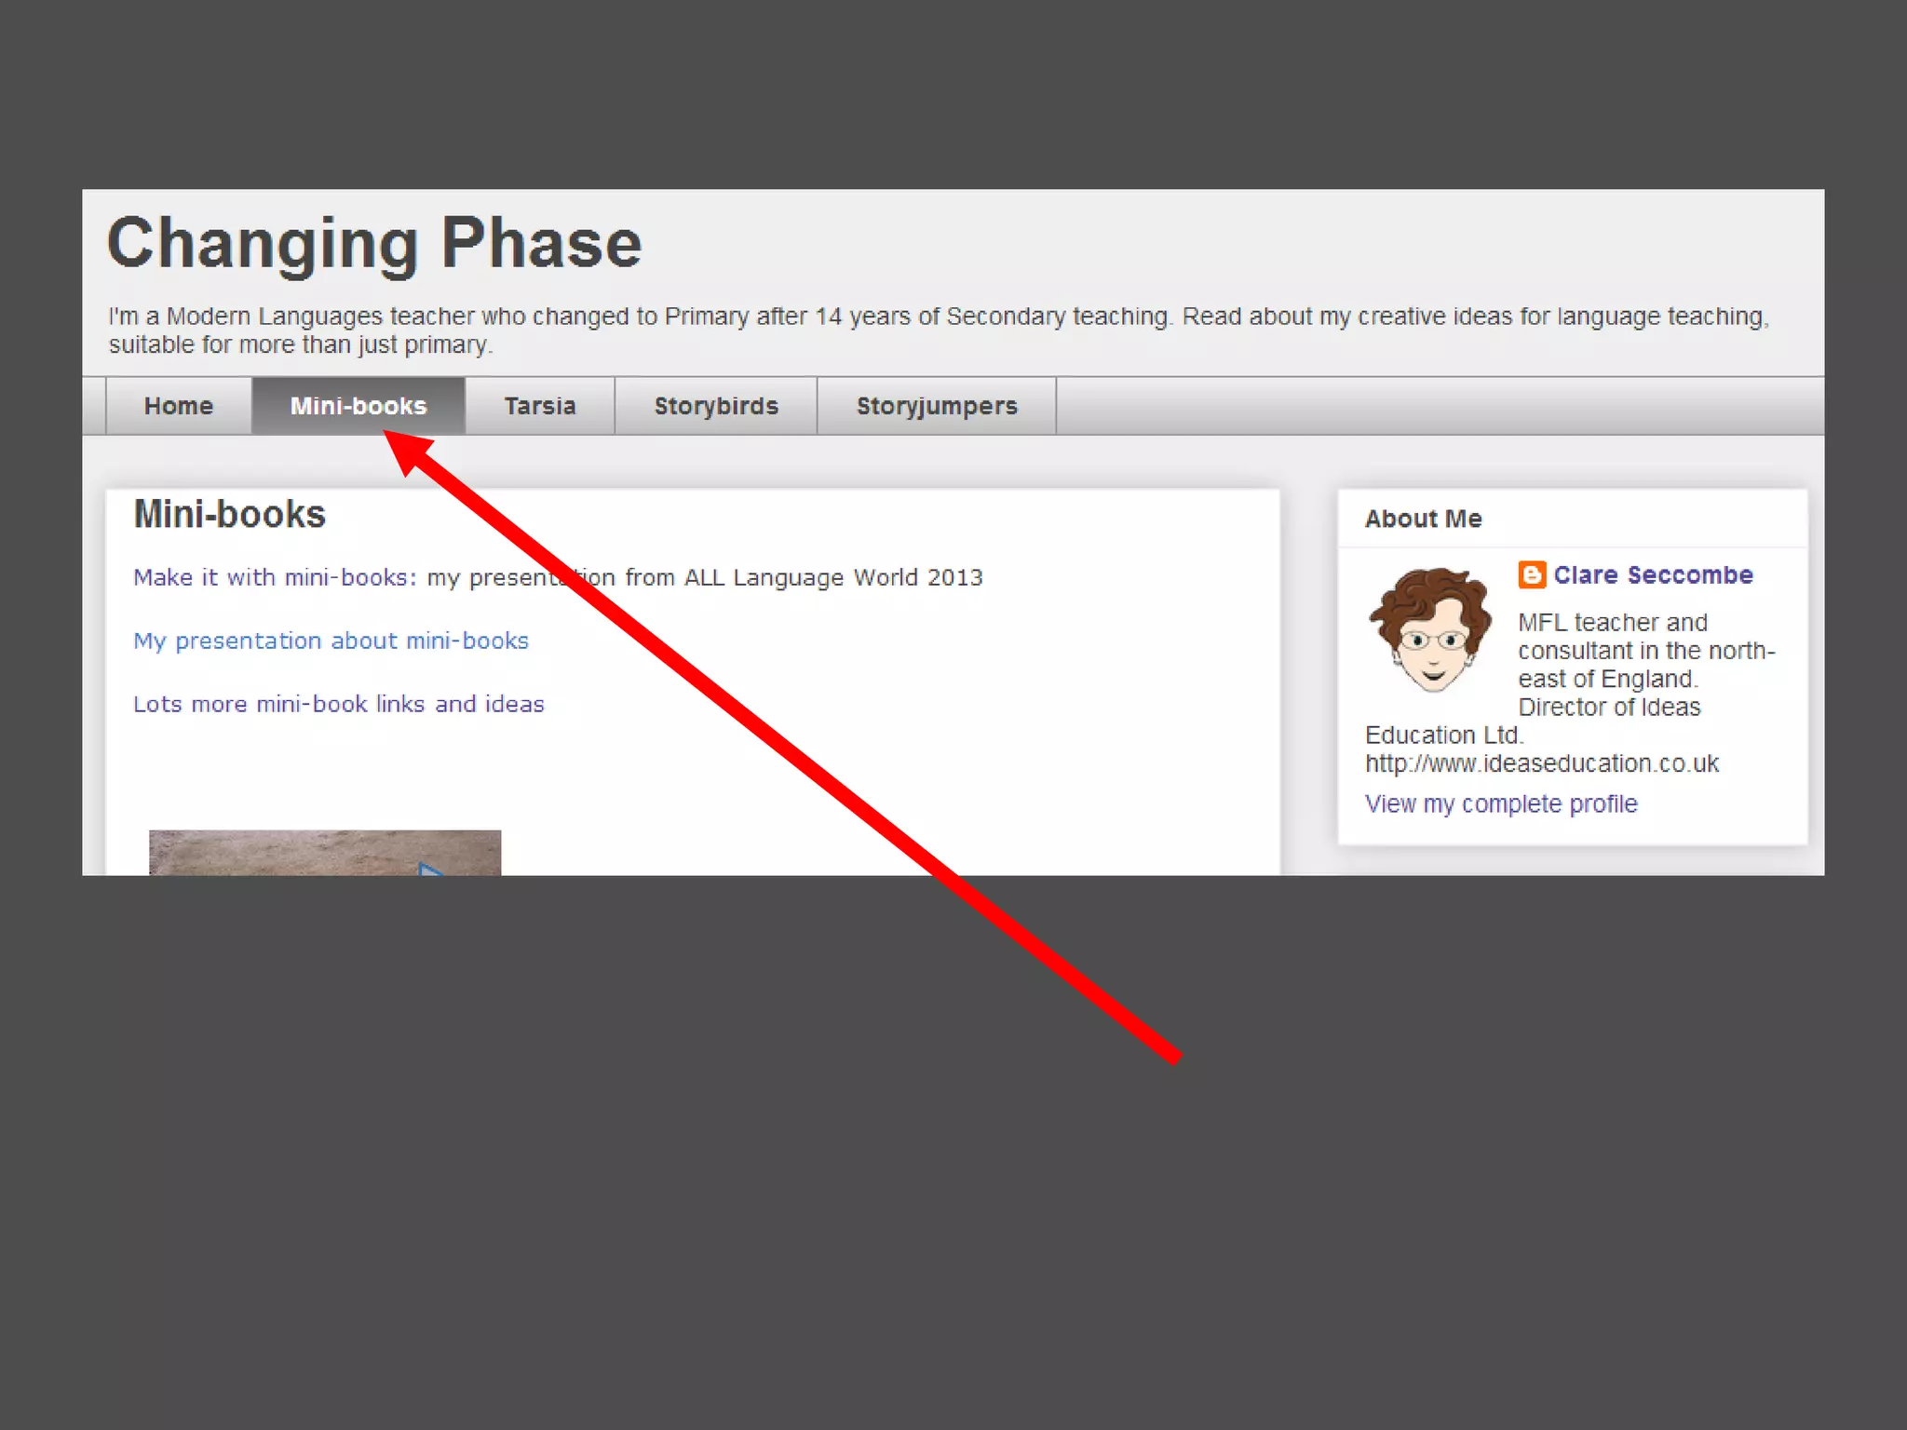The height and width of the screenshot is (1430, 1907).
Task: Click the orange Blogger icon
Action: click(x=1531, y=574)
